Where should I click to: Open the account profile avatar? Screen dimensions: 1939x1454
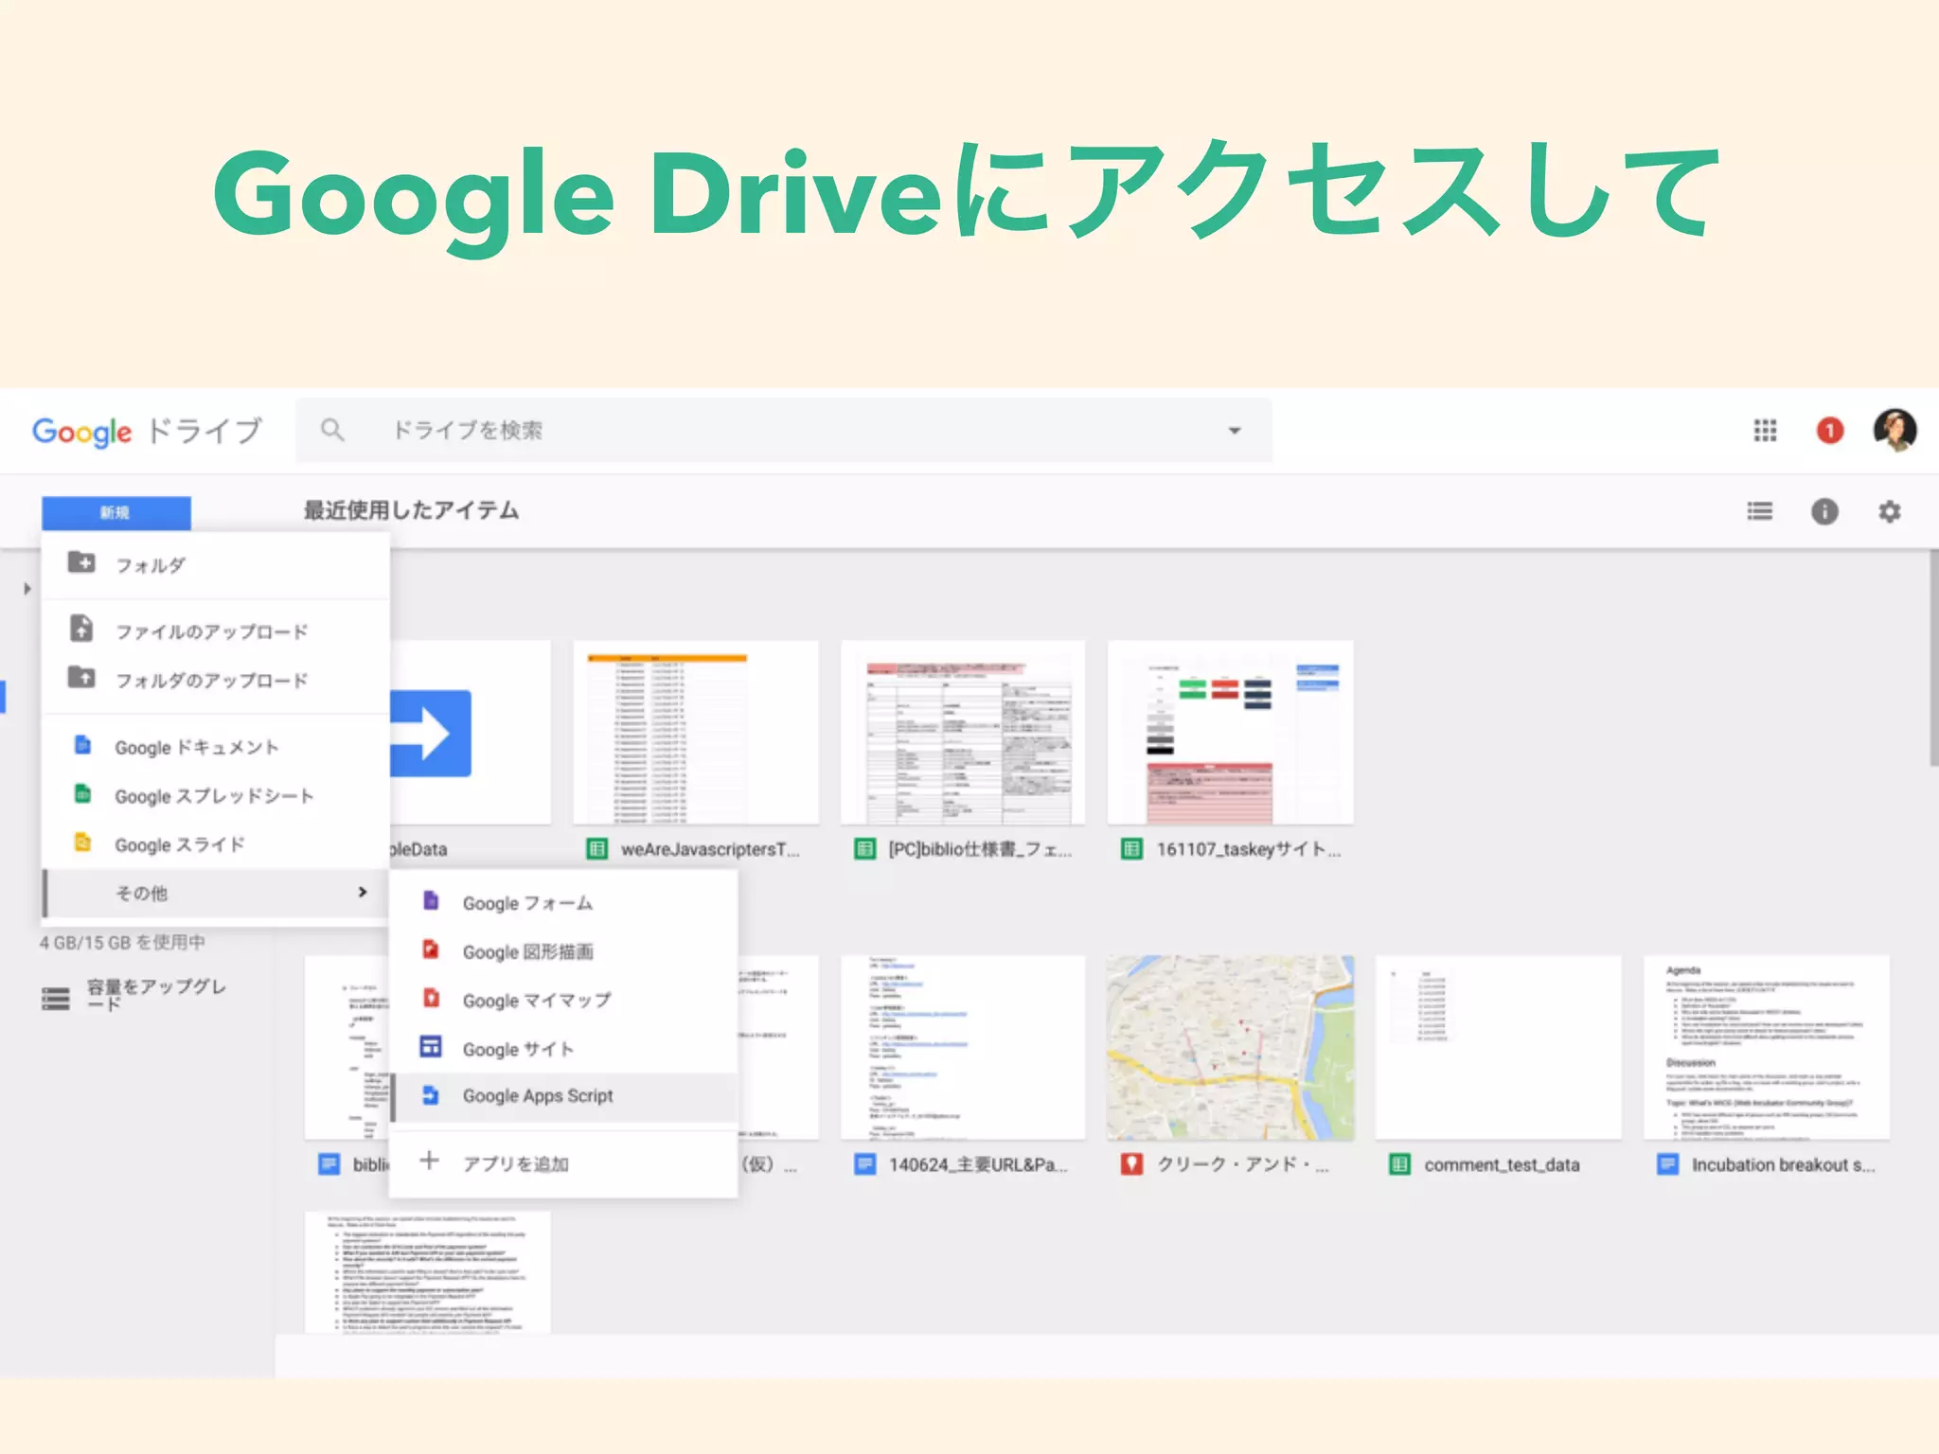[x=1895, y=430]
